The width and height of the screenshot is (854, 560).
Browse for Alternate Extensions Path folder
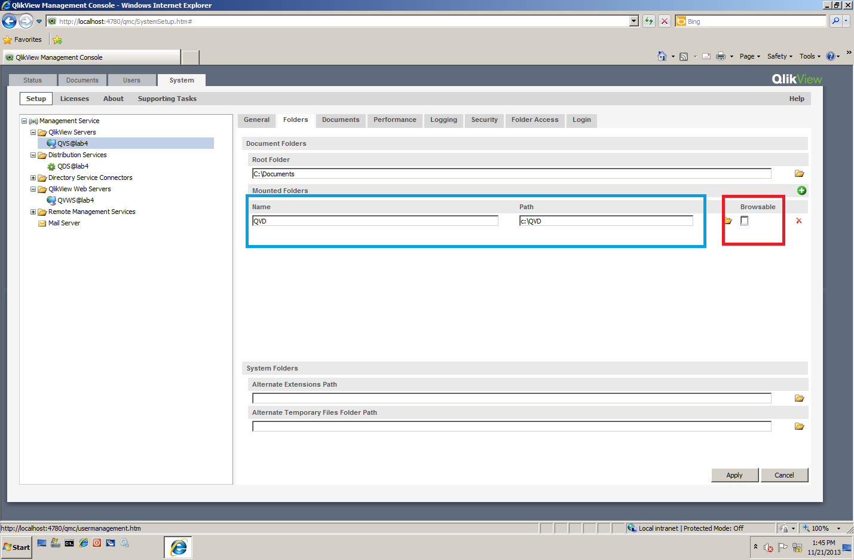[800, 398]
